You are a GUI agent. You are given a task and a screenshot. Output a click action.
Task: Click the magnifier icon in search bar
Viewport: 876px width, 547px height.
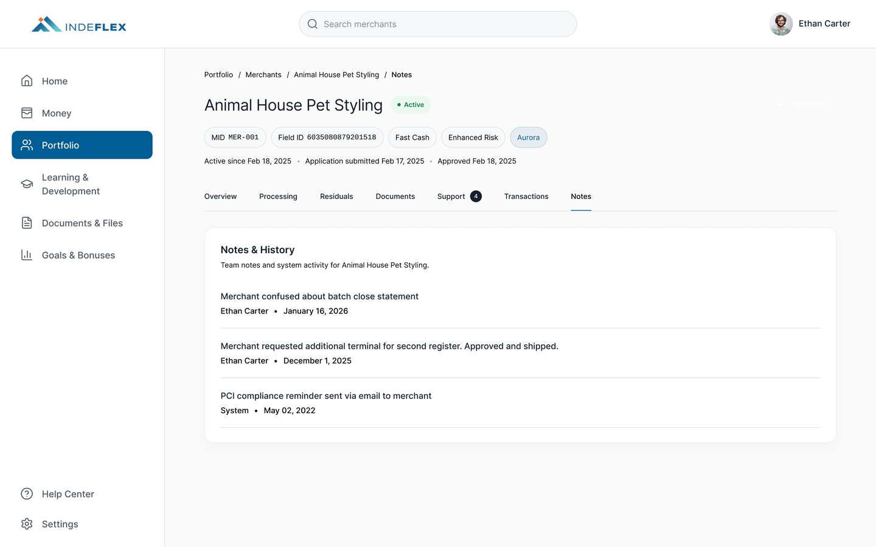(313, 24)
